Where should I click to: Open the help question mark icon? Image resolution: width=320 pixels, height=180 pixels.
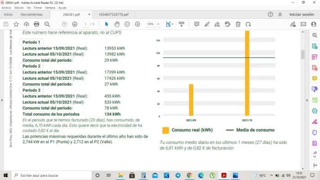tap(271, 14)
